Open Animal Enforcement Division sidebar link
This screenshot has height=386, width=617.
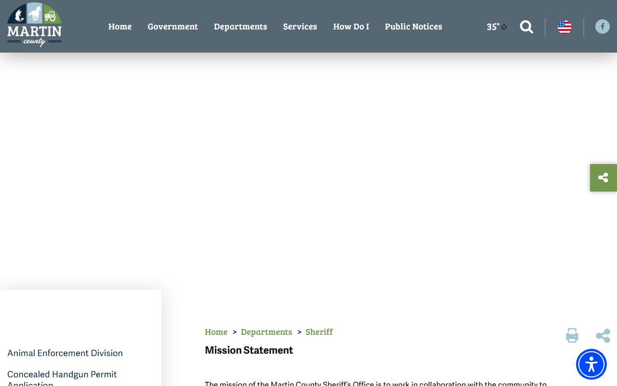point(65,353)
